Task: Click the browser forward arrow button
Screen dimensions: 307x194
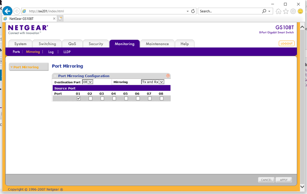Action: coord(17,11)
